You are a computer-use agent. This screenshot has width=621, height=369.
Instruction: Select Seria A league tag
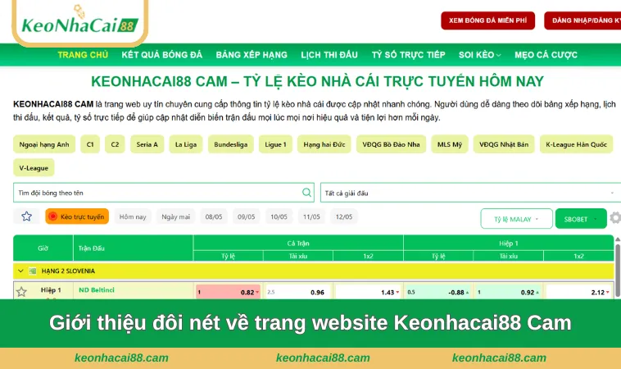pos(147,144)
